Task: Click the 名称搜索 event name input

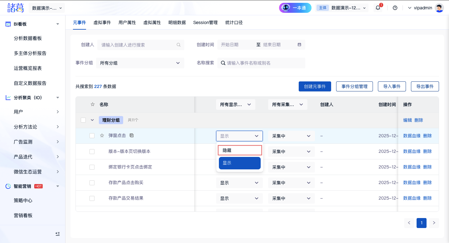Action: click(x=263, y=63)
